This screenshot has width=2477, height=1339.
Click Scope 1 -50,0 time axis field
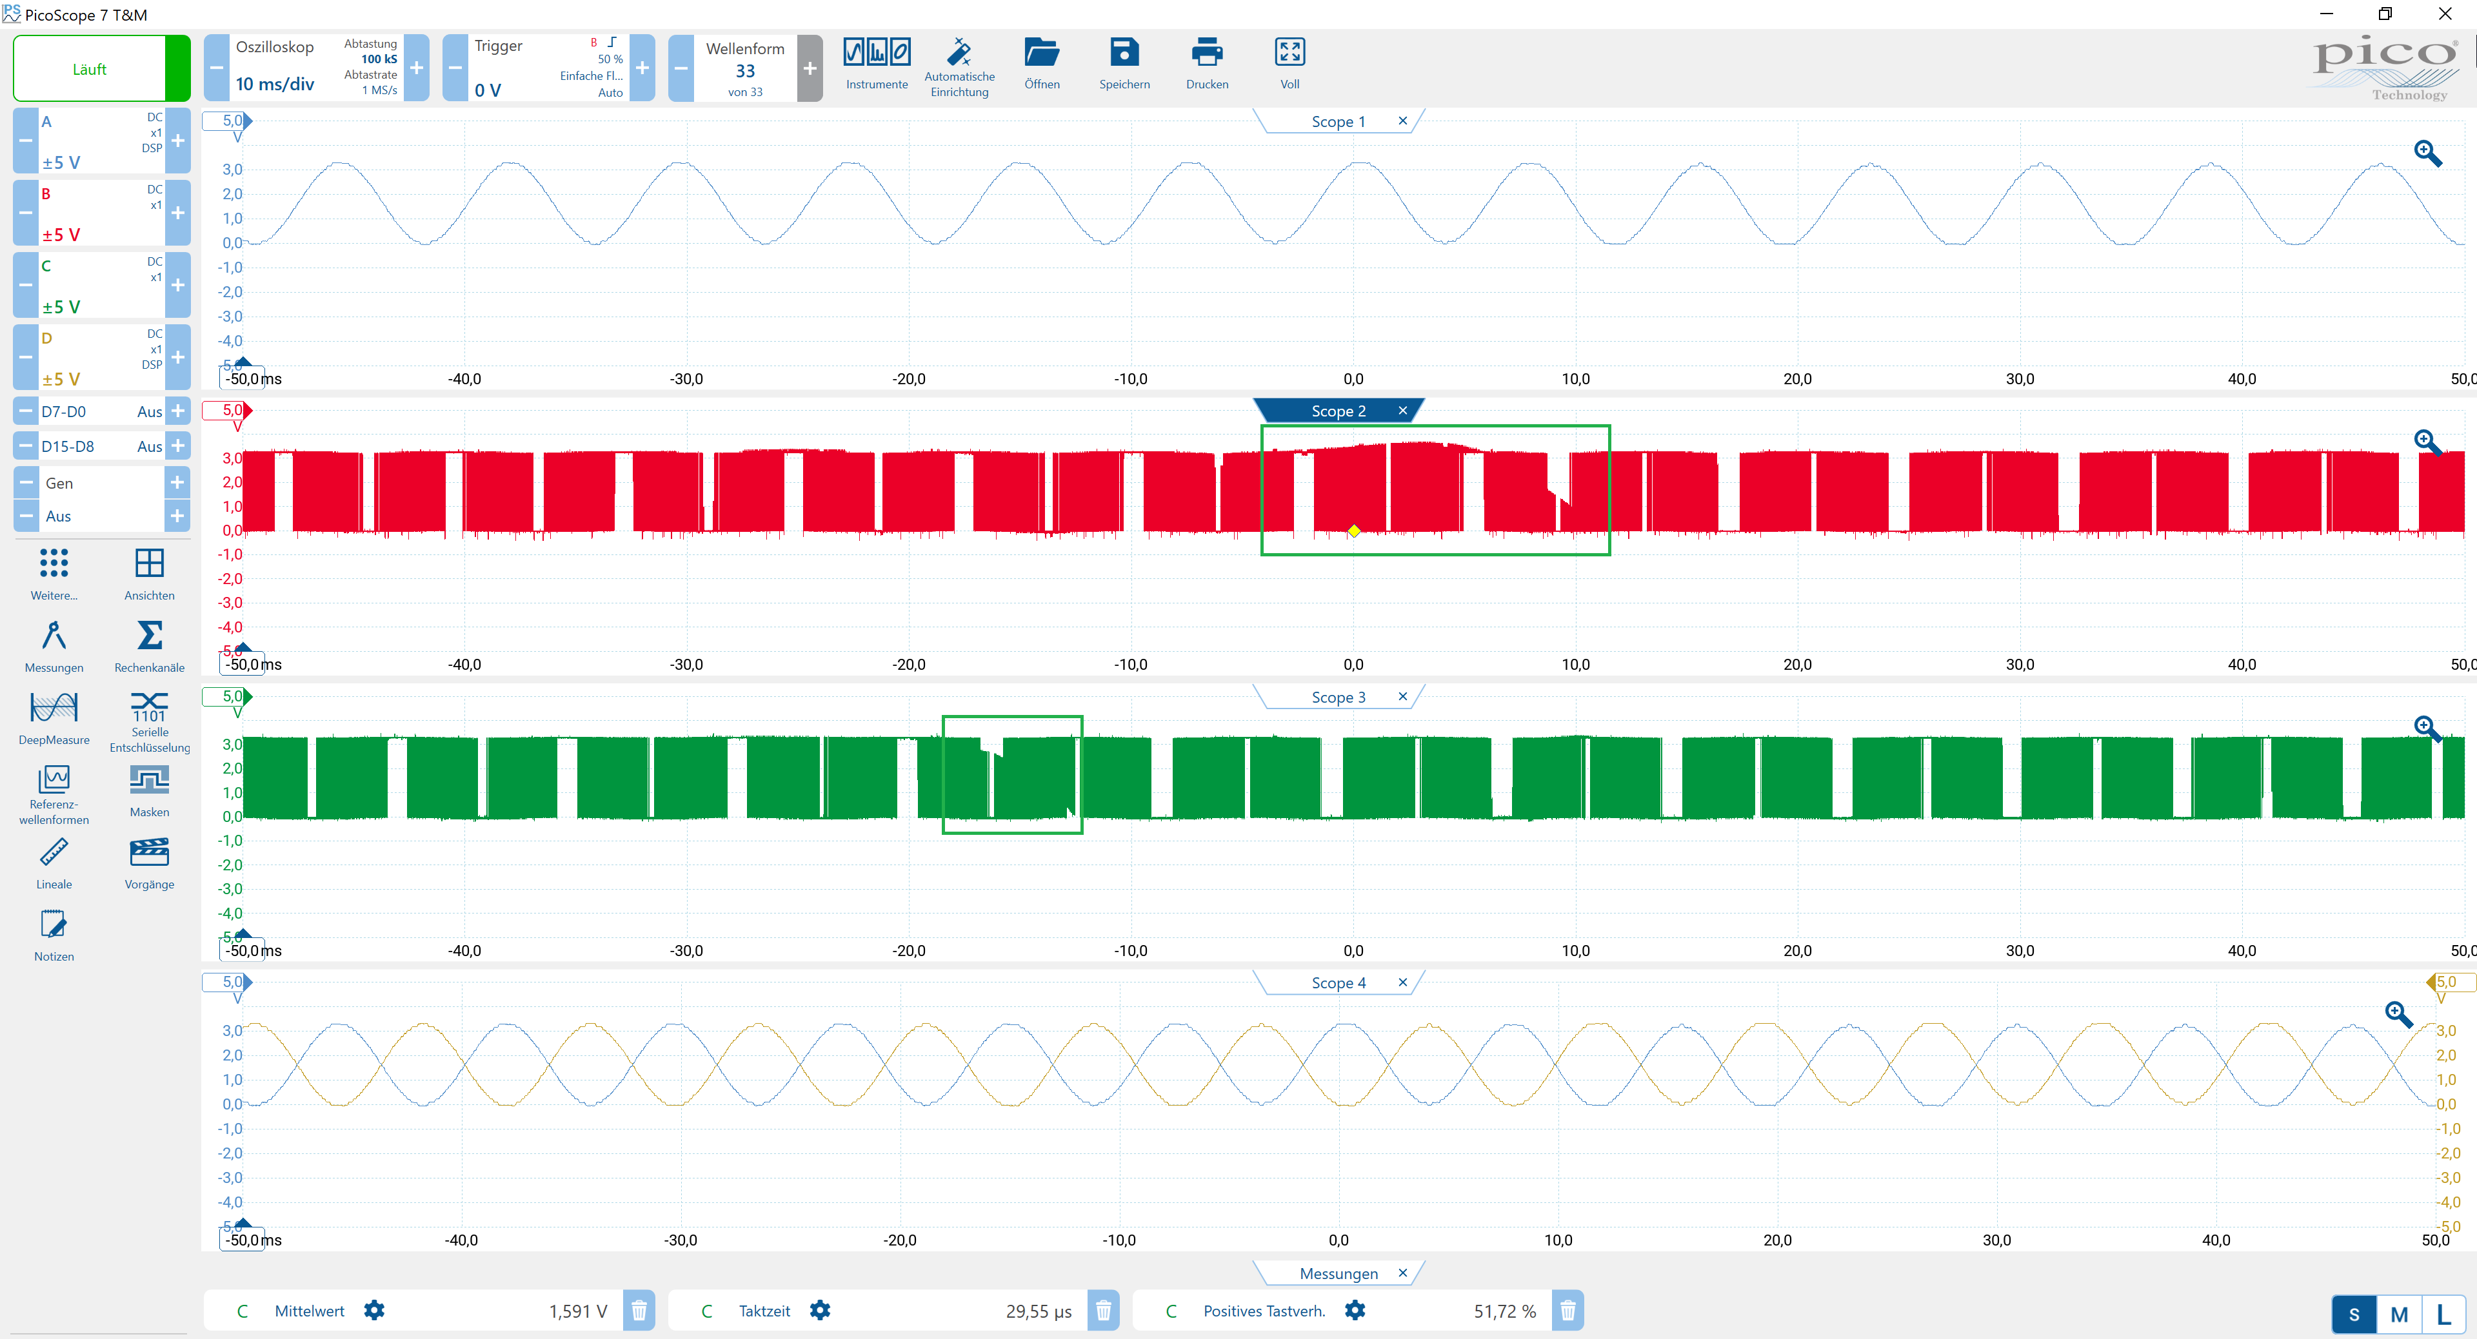pyautogui.click(x=241, y=378)
